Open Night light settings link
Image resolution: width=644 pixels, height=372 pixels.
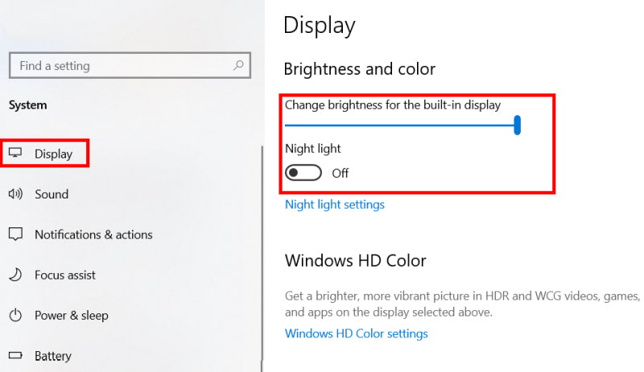coord(335,204)
